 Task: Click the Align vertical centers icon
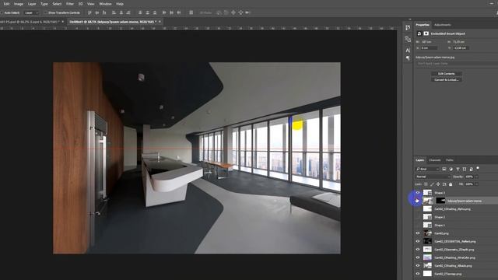(96, 12)
